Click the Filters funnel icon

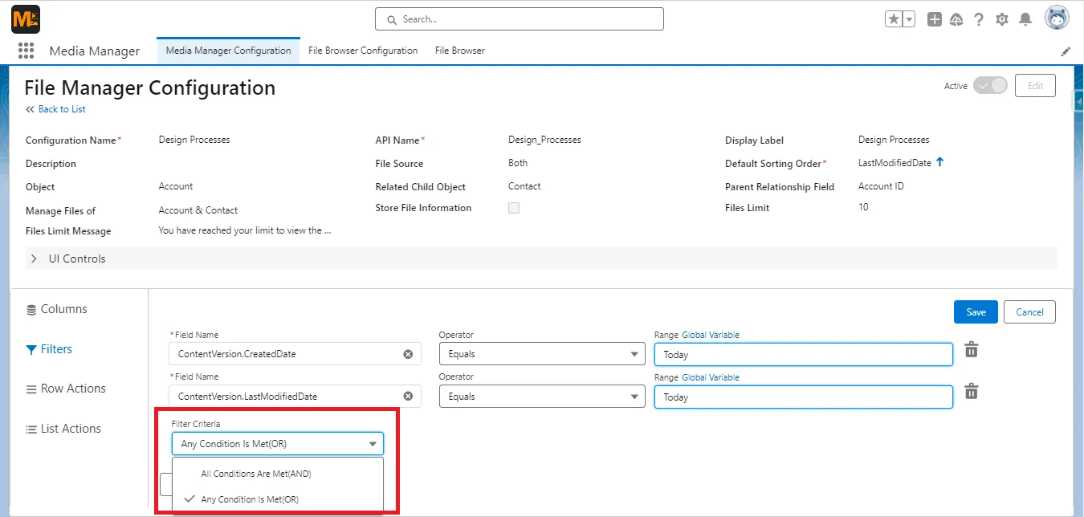[31, 348]
